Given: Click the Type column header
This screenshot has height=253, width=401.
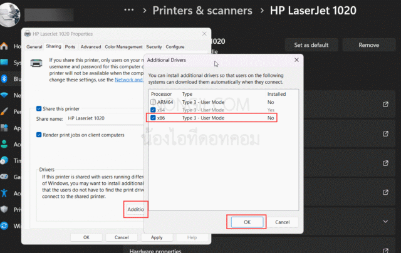Looking at the screenshot, I should tap(187, 94).
